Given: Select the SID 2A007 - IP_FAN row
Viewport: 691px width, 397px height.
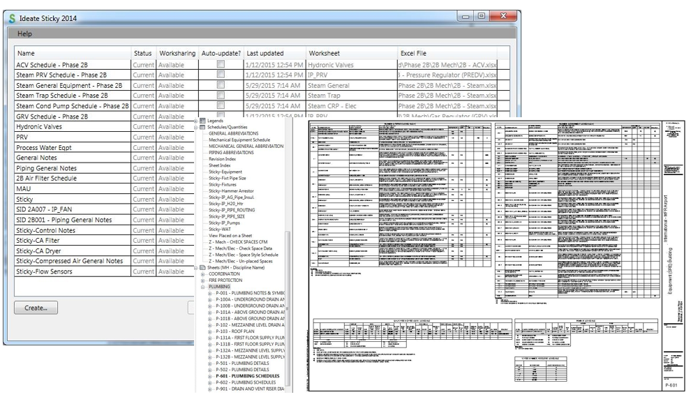Looking at the screenshot, I should pyautogui.click(x=105, y=209).
